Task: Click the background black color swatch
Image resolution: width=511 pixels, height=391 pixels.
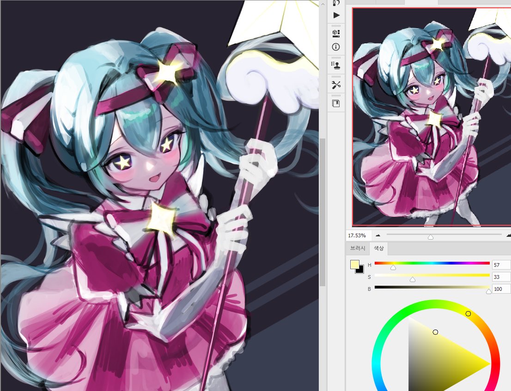Action: (361, 270)
